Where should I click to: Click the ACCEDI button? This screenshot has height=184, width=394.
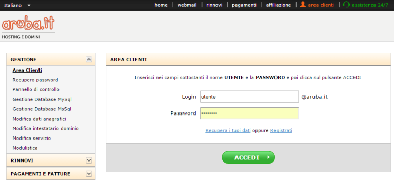(x=248, y=157)
